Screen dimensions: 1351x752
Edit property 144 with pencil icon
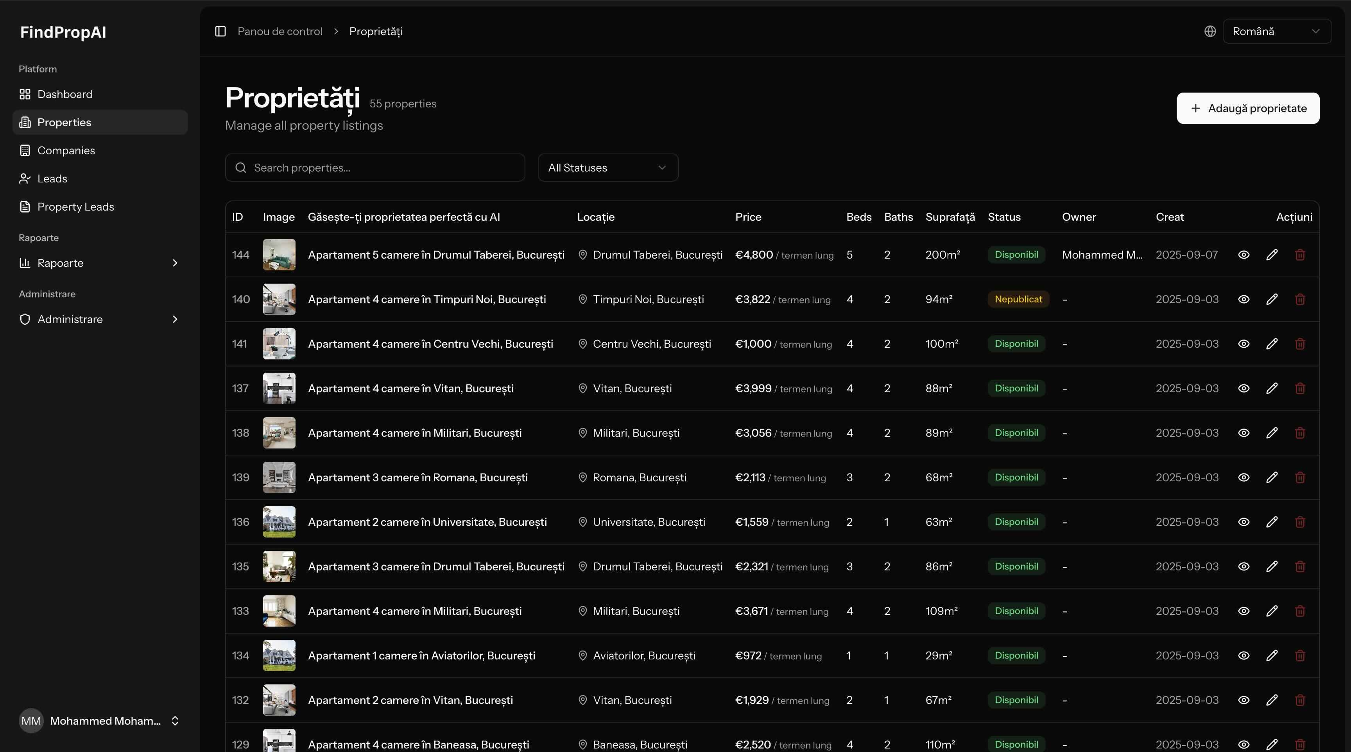pyautogui.click(x=1272, y=255)
